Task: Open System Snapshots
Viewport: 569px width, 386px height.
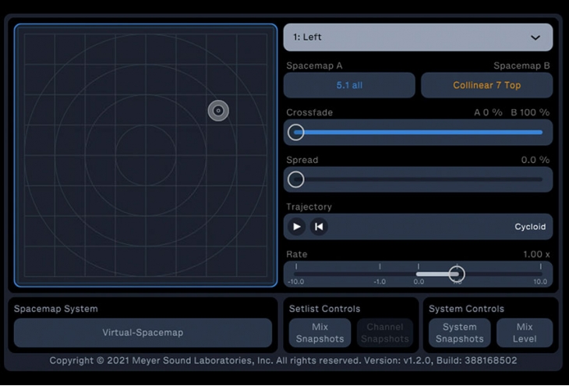Action: [x=459, y=333]
